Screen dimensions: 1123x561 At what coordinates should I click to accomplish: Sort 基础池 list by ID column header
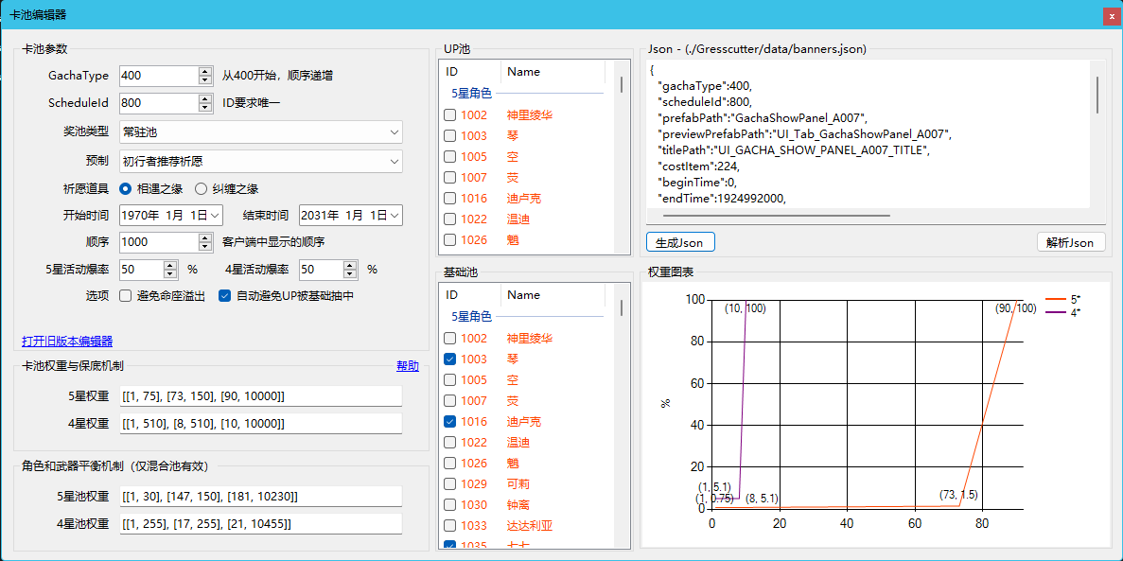[469, 295]
